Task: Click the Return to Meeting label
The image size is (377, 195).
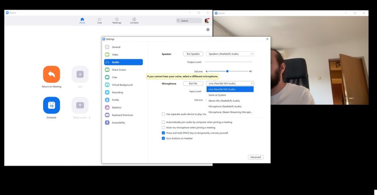Action: click(52, 87)
